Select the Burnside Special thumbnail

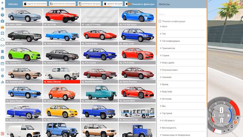pyautogui.click(x=24, y=113)
